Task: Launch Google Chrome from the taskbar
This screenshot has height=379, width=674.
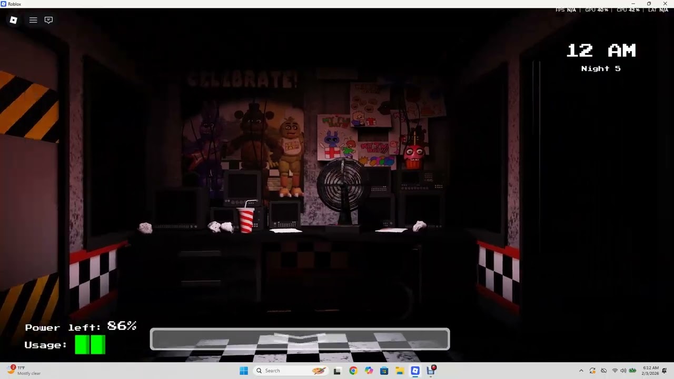Action: pyautogui.click(x=353, y=371)
